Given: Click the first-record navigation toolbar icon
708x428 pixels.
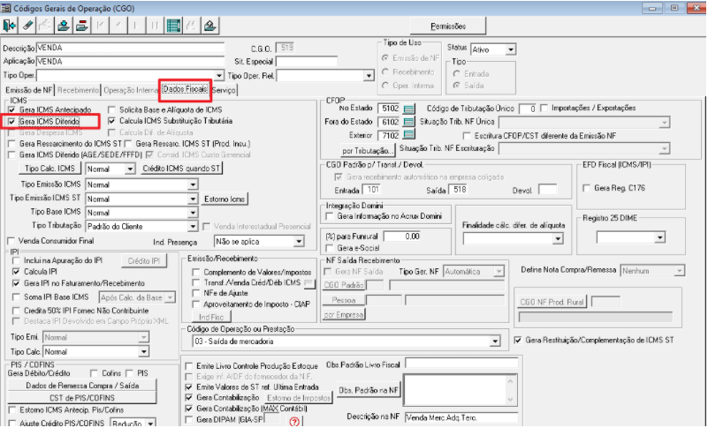Looking at the screenshot, I should pos(100,26).
